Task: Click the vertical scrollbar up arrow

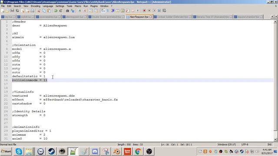Action: [275, 22]
